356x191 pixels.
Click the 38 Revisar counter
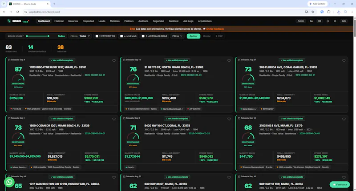61,48
